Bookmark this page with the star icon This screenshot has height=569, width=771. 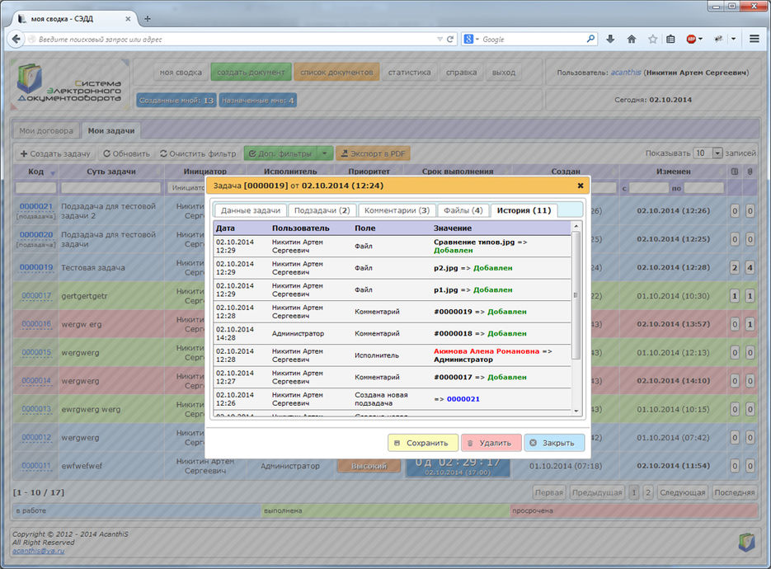pos(652,39)
